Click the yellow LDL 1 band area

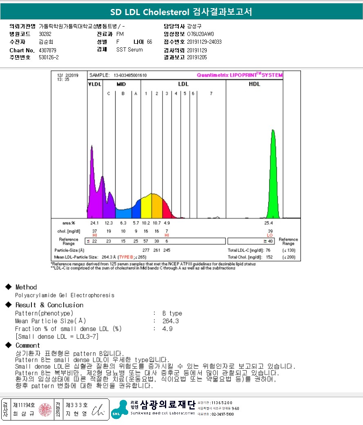pyautogui.click(x=146, y=206)
